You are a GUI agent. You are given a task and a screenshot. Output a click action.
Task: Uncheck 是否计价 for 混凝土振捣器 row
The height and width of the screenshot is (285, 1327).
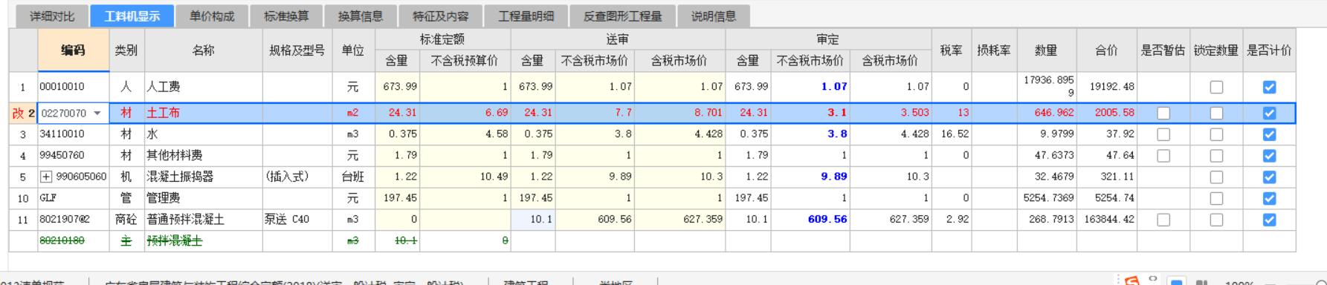click(1269, 177)
